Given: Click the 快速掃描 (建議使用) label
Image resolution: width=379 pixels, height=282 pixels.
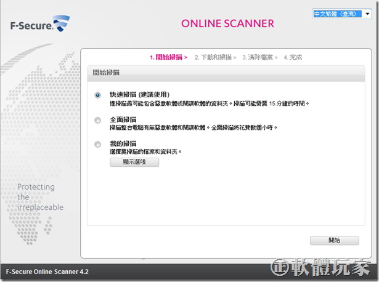Looking at the screenshot, I should pyautogui.click(x=139, y=94).
